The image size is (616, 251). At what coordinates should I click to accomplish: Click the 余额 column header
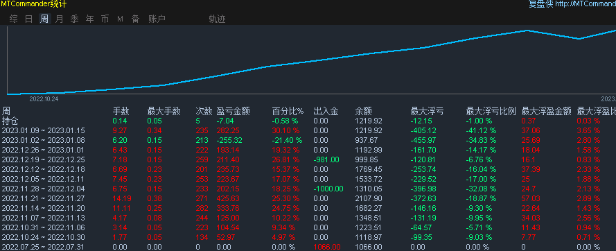(x=363, y=112)
